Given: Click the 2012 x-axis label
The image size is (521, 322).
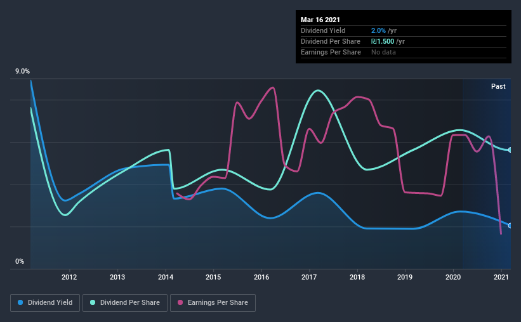Looking at the screenshot, I should 69,277.
